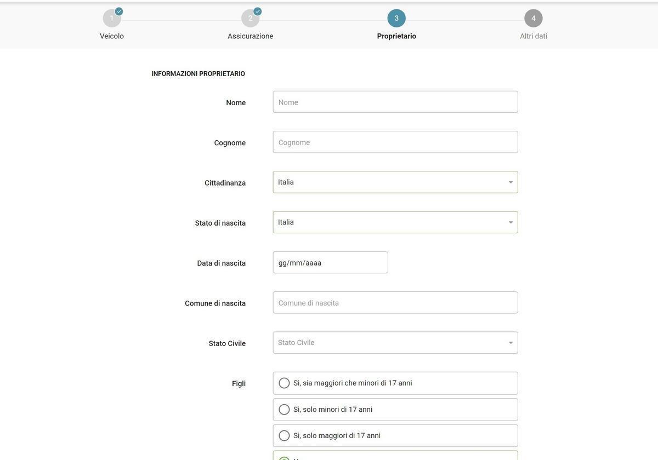Screen dimensions: 658x460
Task: Choose 'Sì, solo maggiori di 17 anni' radio
Action: 284,436
